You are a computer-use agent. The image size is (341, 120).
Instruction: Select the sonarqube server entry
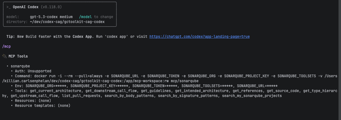point(20,66)
